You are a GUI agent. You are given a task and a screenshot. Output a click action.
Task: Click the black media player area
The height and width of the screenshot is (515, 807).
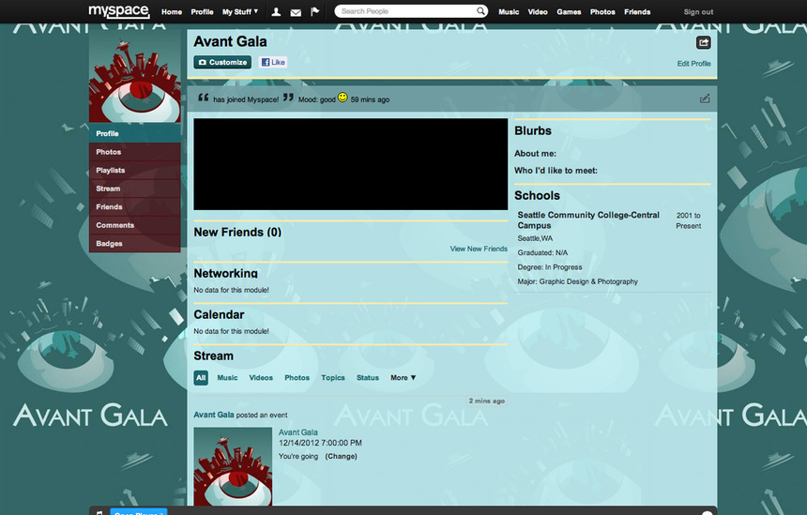tap(351, 164)
